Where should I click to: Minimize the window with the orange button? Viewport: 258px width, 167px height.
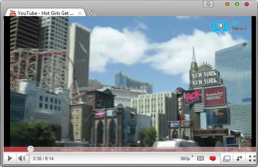point(227,4)
